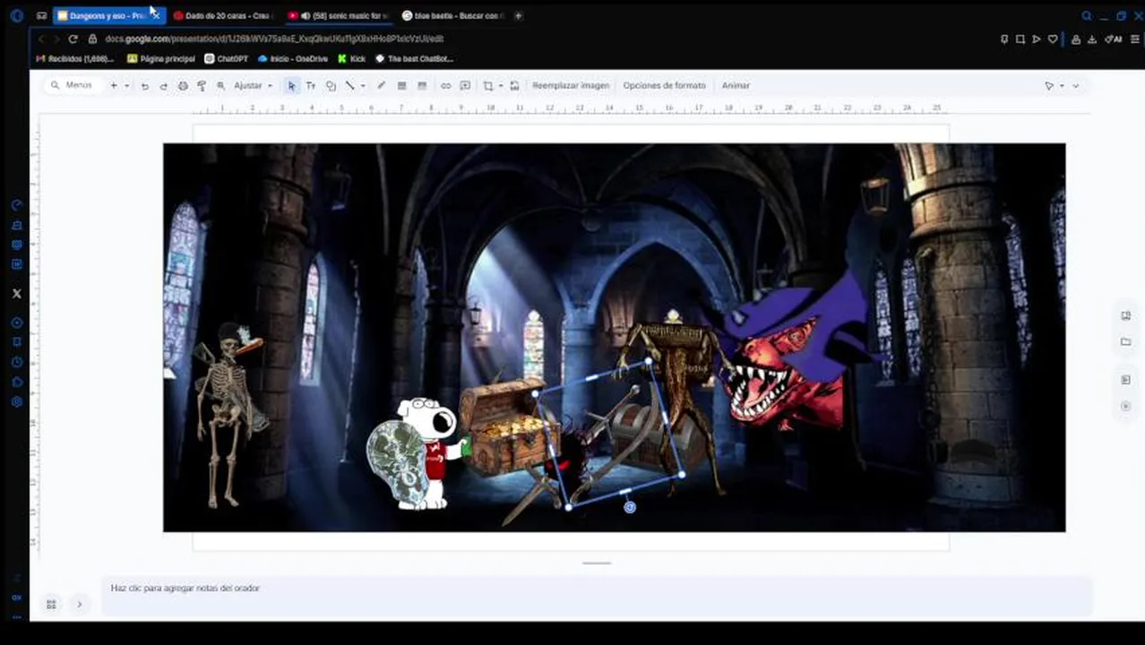This screenshot has width=1145, height=645.
Task: Open The best ChatBot bookmark
Action: tap(414, 58)
